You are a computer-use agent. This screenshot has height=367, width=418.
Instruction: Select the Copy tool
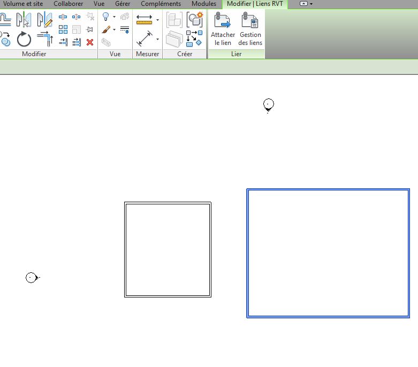(5, 39)
